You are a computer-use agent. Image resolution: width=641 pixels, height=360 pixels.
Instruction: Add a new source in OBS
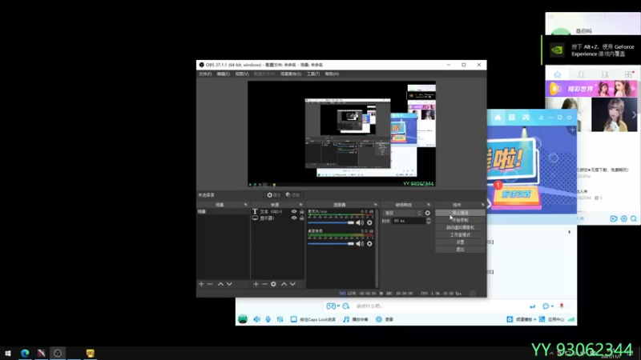(x=256, y=284)
